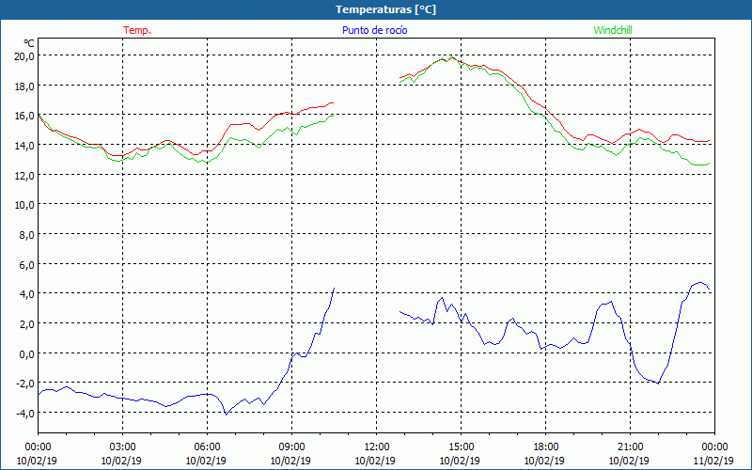This screenshot has height=470, width=752.
Task: Select the red 'Temp.' legend label
Action: point(137,30)
